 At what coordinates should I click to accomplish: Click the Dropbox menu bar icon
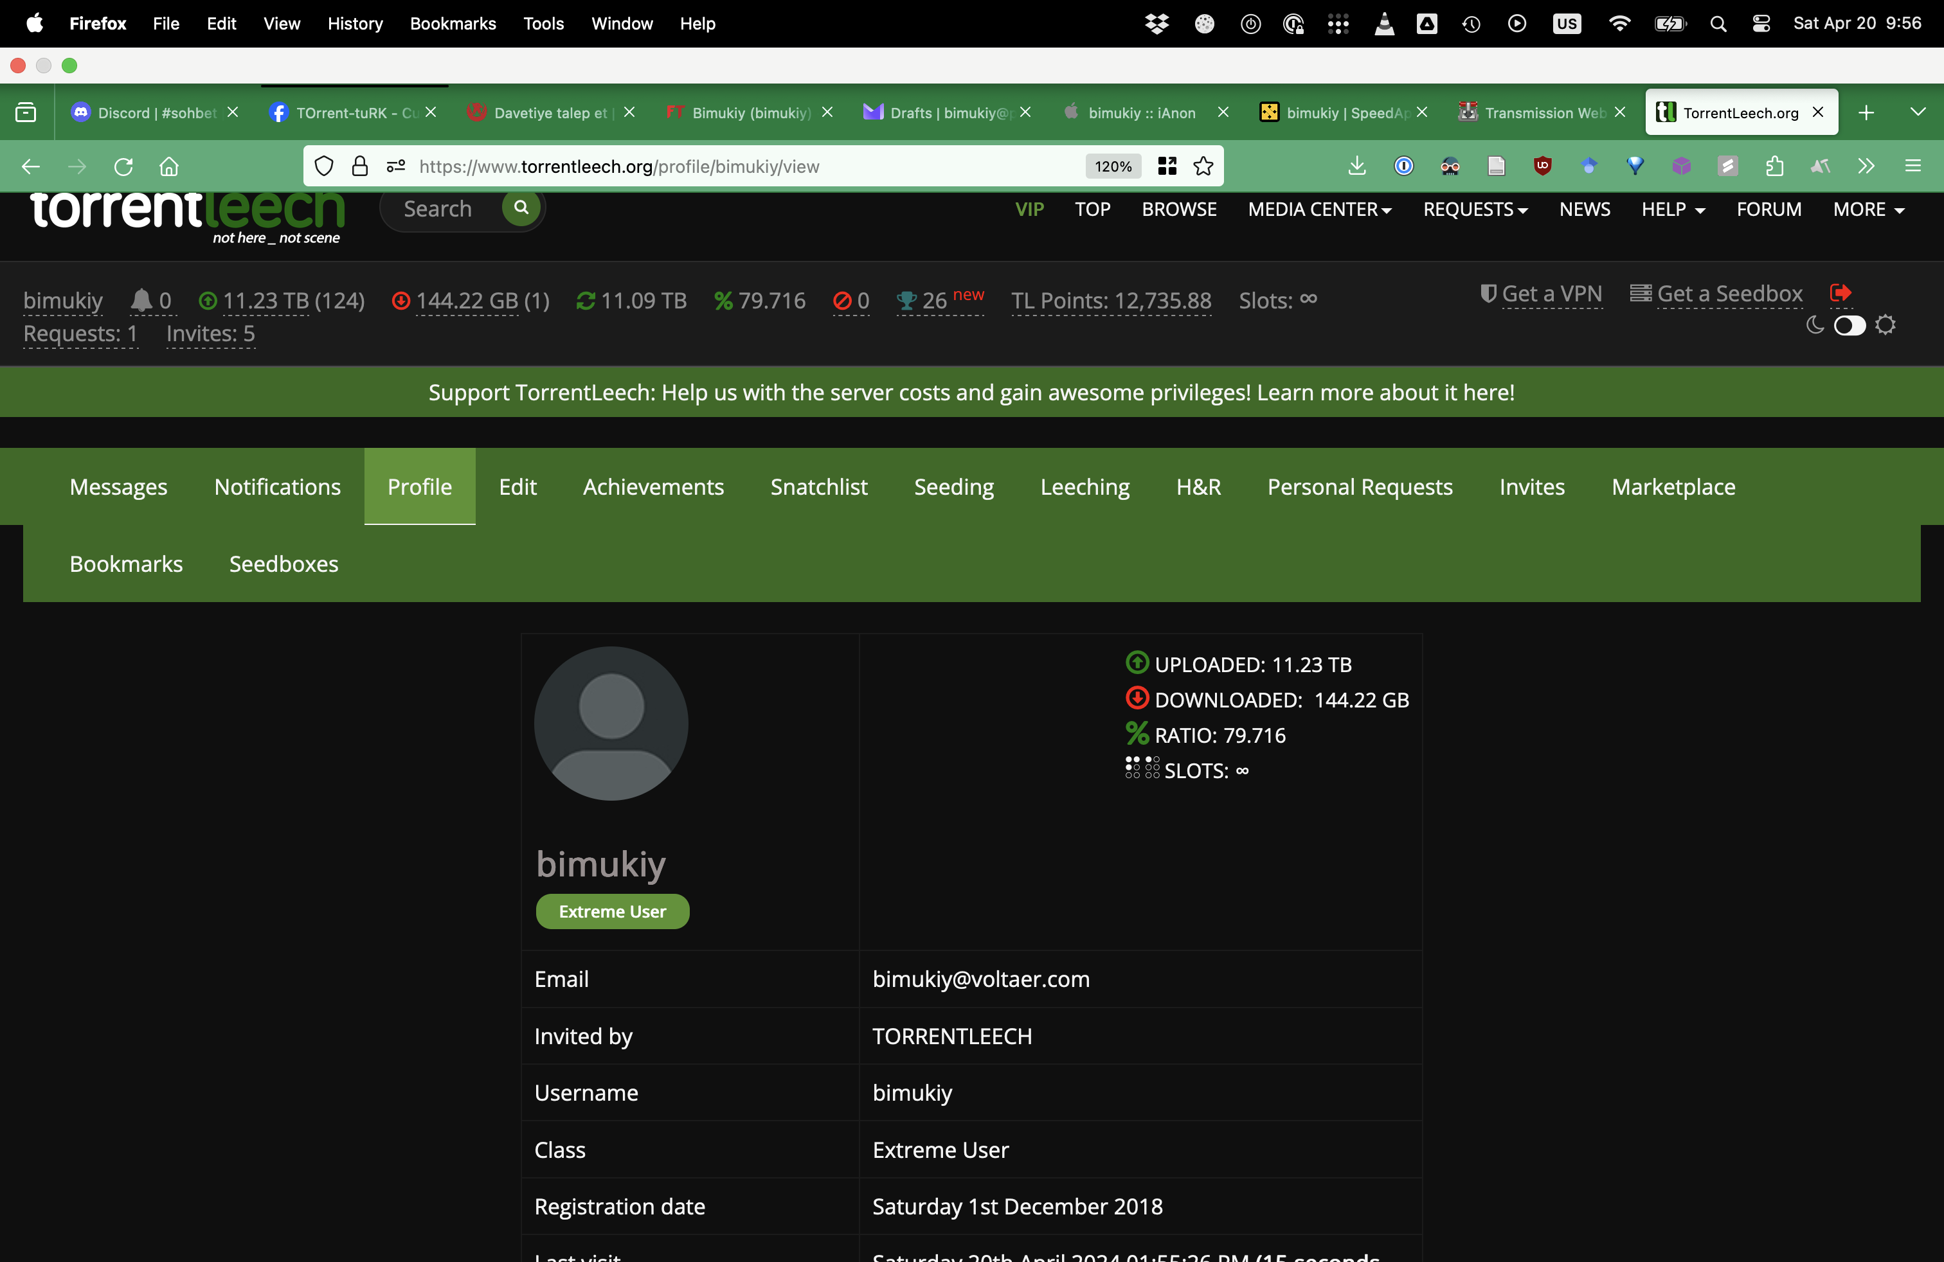tap(1156, 24)
